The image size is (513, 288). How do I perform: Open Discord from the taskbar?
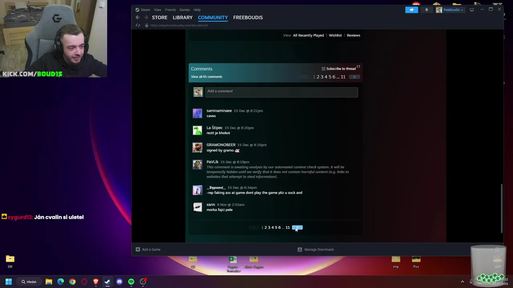pos(119,282)
